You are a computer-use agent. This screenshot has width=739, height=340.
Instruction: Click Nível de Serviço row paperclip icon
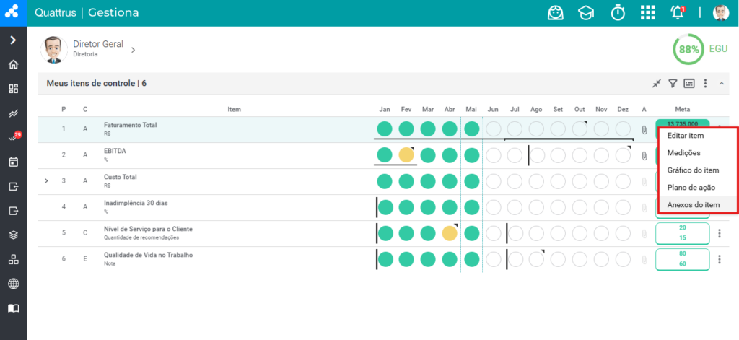point(644,233)
